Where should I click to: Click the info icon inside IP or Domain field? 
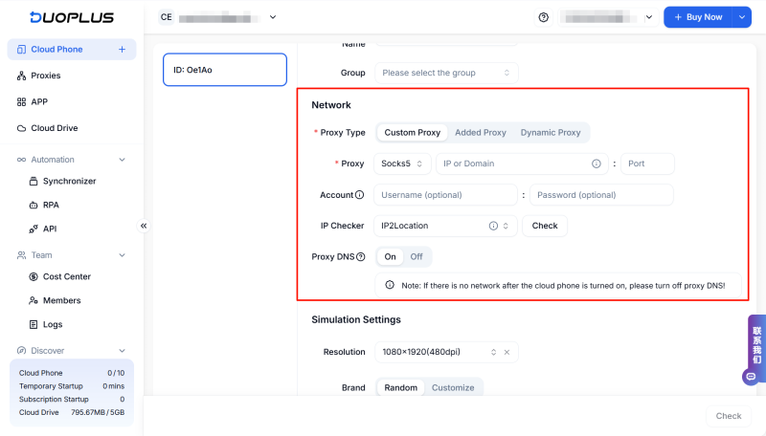click(596, 163)
